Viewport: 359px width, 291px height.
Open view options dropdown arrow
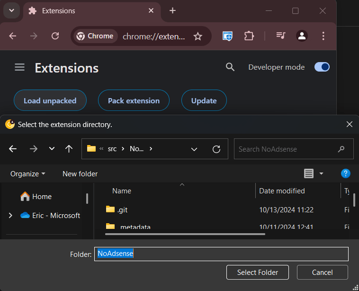321,173
